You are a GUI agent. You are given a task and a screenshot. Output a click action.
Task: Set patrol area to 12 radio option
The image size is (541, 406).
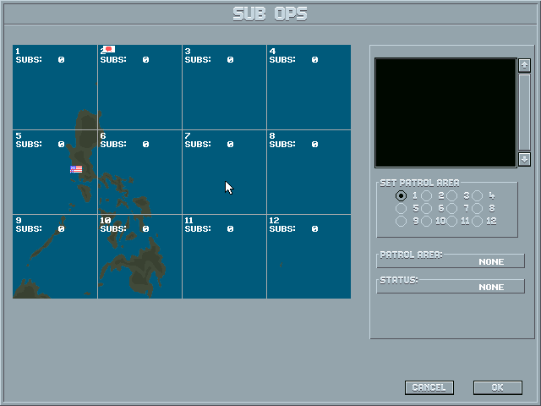point(478,221)
